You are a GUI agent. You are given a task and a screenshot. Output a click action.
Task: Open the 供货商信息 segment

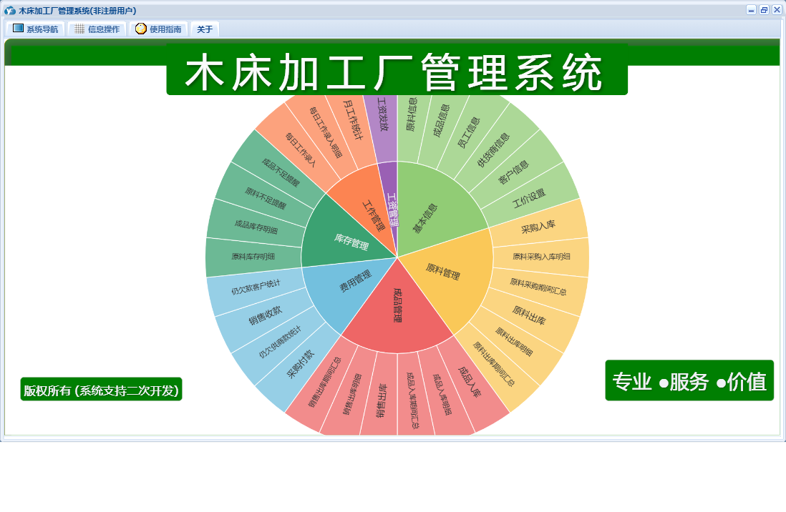point(494,149)
